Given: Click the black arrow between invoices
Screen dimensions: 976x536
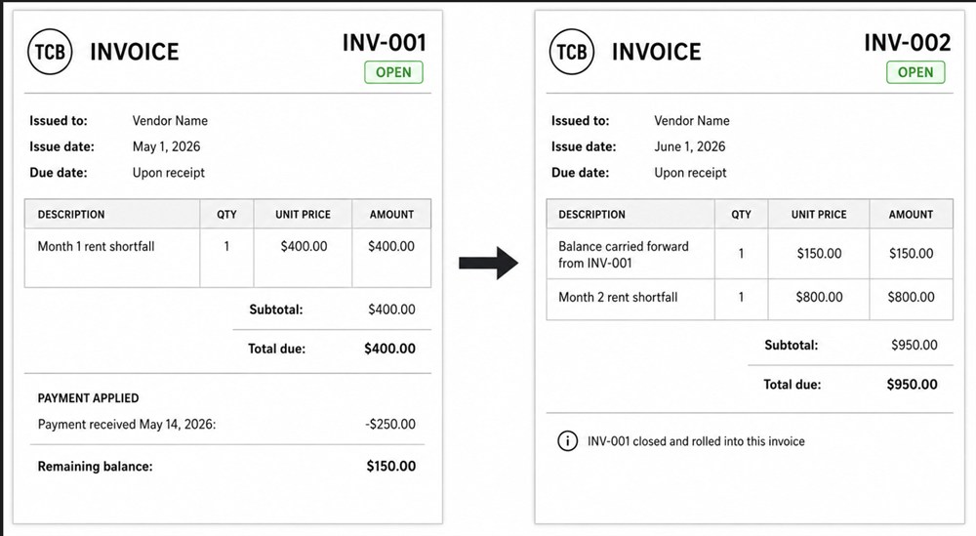Looking at the screenshot, I should click(x=489, y=263).
